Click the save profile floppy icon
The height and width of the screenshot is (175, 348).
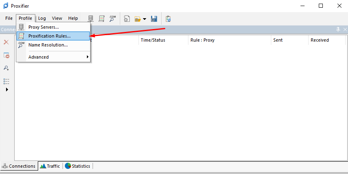(154, 19)
